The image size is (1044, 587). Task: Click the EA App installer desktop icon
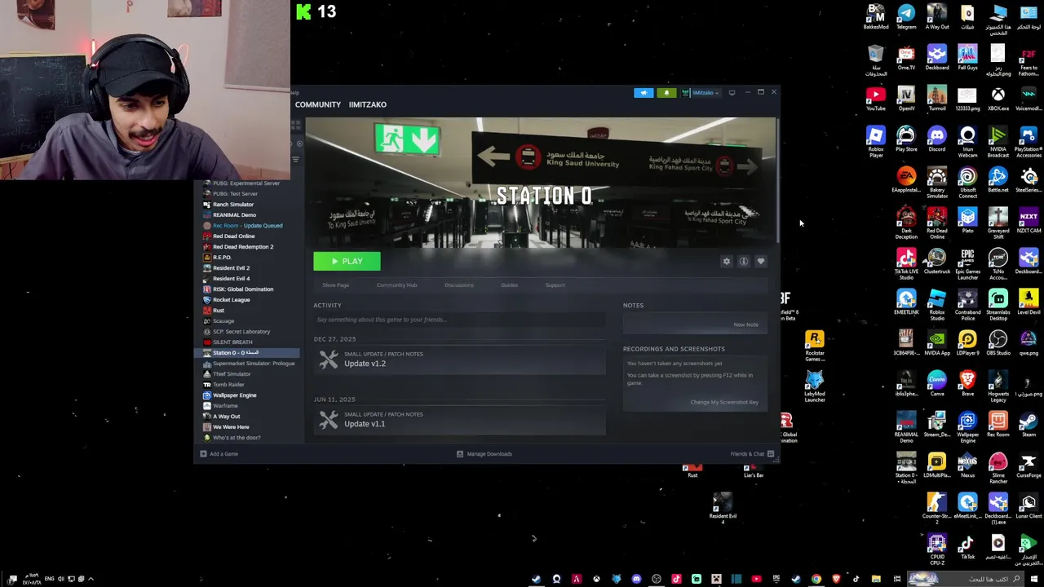(906, 180)
